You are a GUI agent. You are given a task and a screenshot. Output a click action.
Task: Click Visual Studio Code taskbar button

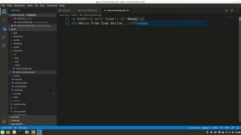click(39, 132)
